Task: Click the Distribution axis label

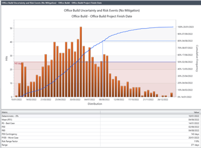Action: coord(95,104)
